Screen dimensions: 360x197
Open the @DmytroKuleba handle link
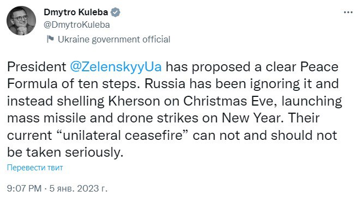click(77, 24)
